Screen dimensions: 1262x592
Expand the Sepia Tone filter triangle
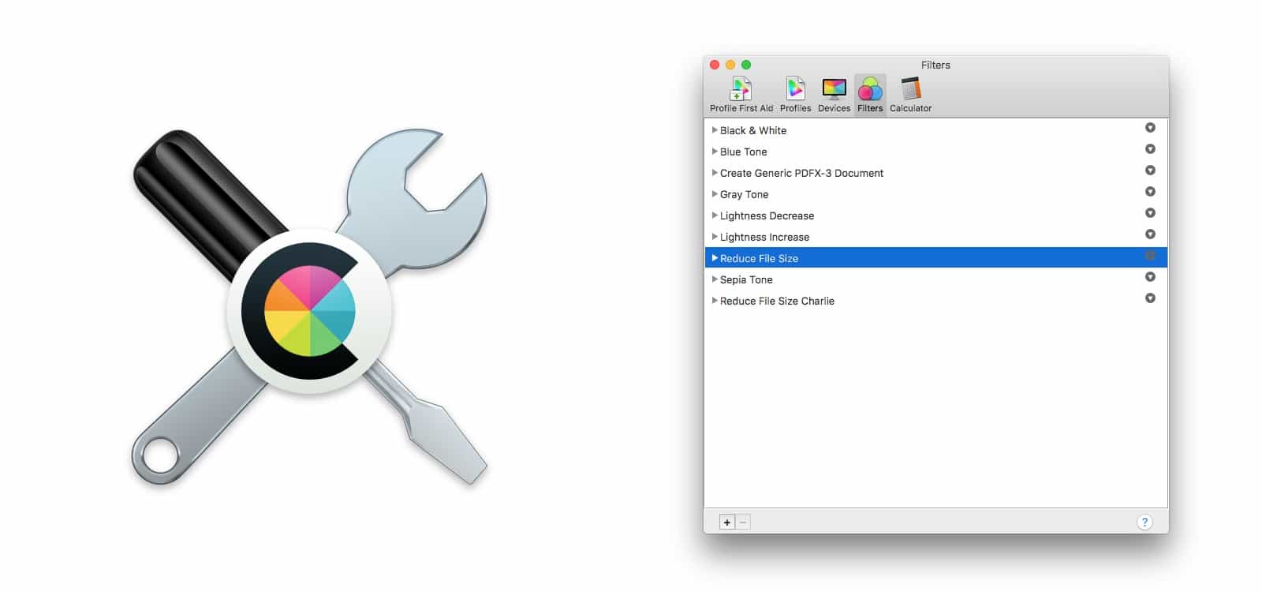point(715,279)
